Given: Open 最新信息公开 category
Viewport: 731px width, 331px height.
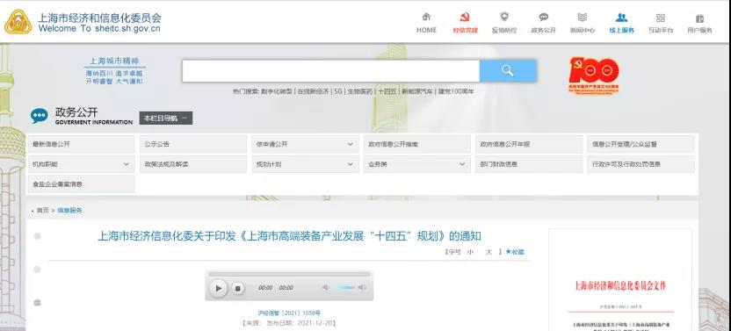Looking at the screenshot, I should 81,145.
